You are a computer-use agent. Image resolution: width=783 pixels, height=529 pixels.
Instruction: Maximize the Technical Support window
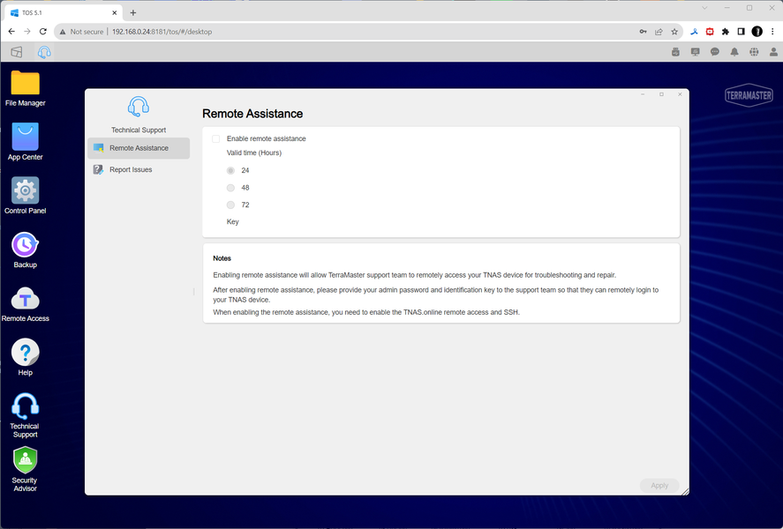coord(661,94)
